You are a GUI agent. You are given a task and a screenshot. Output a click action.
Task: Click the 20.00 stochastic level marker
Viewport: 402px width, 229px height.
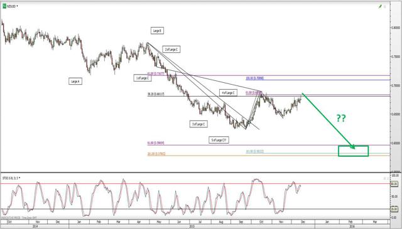click(x=394, y=209)
